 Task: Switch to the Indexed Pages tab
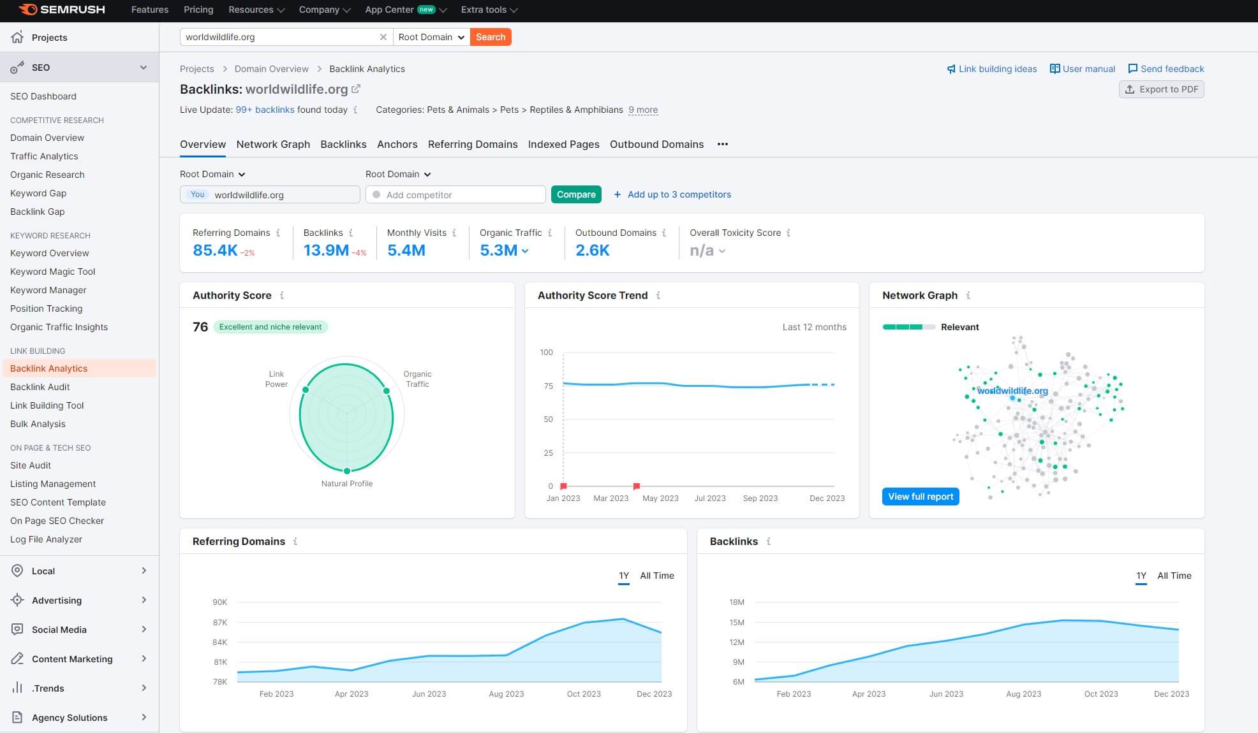point(563,144)
